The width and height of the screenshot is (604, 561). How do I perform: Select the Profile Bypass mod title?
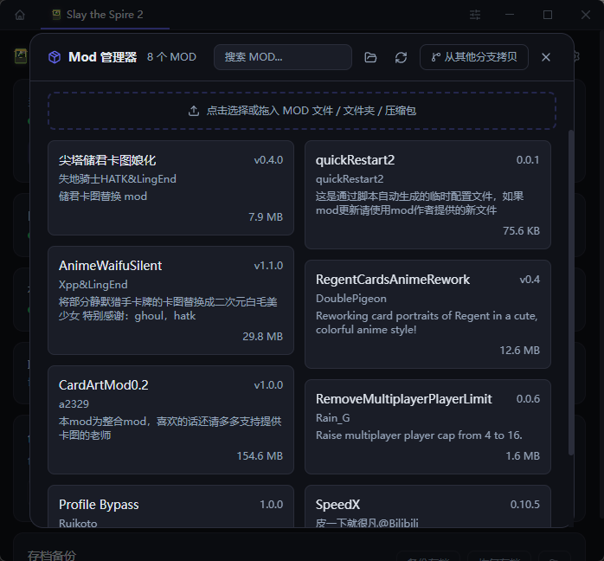[99, 505]
